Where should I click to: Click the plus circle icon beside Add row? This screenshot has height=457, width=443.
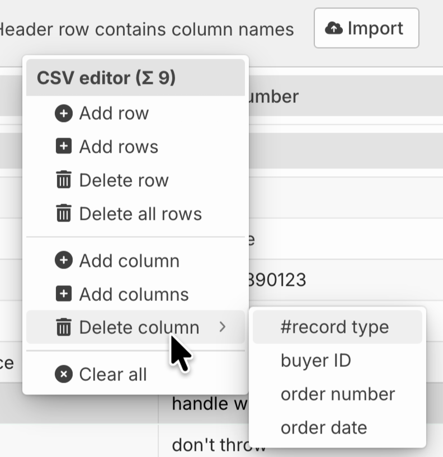click(64, 113)
